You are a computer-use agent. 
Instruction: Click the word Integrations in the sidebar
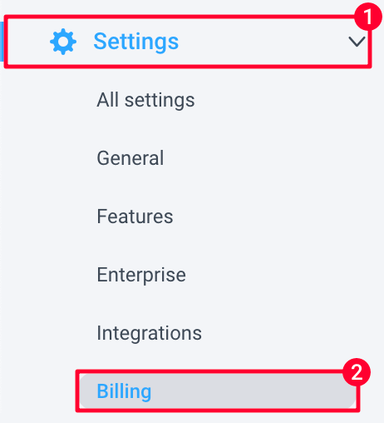tap(149, 333)
